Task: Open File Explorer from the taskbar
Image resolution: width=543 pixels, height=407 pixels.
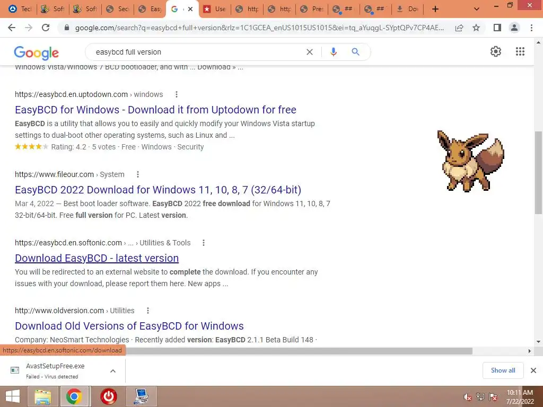Action: tap(42, 396)
